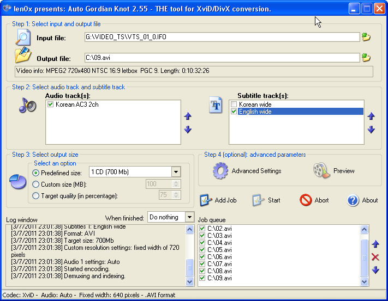The image size is (388, 301).
Task: Click the Start encoding icon
Action: point(258,200)
